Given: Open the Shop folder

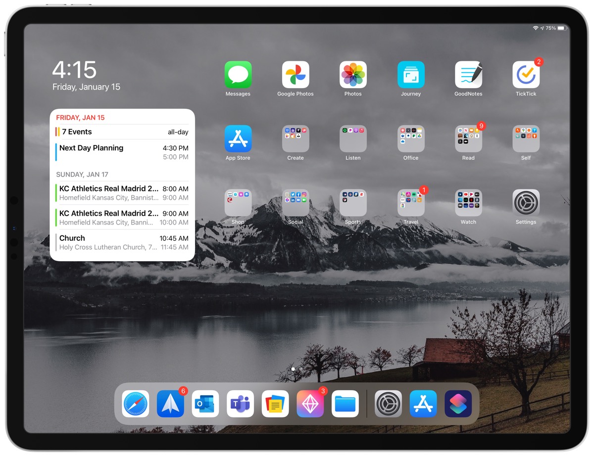Looking at the screenshot, I should point(238,203).
